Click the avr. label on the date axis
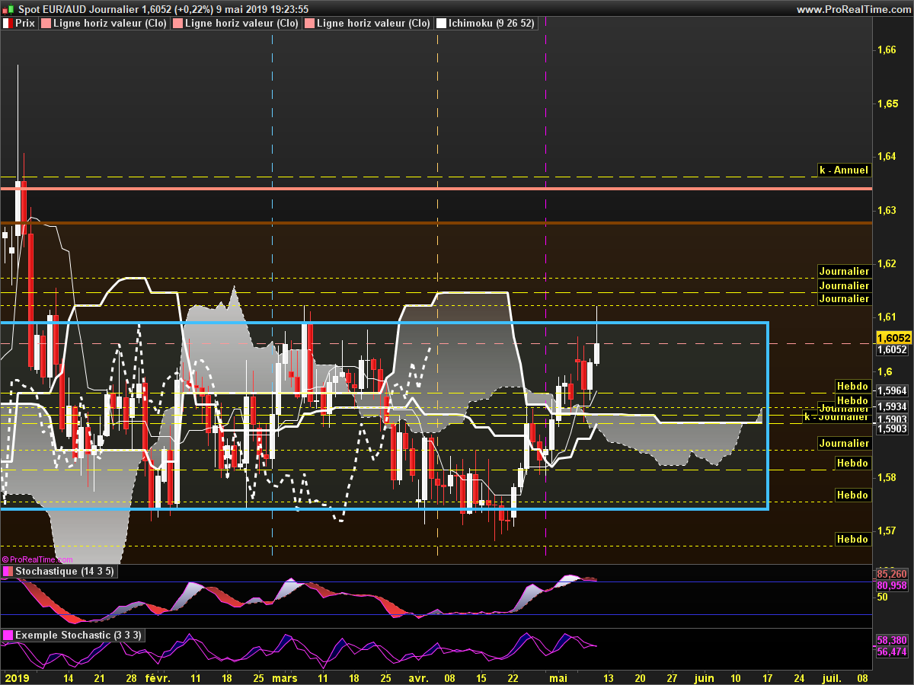The height and width of the screenshot is (685, 914). coord(418,677)
